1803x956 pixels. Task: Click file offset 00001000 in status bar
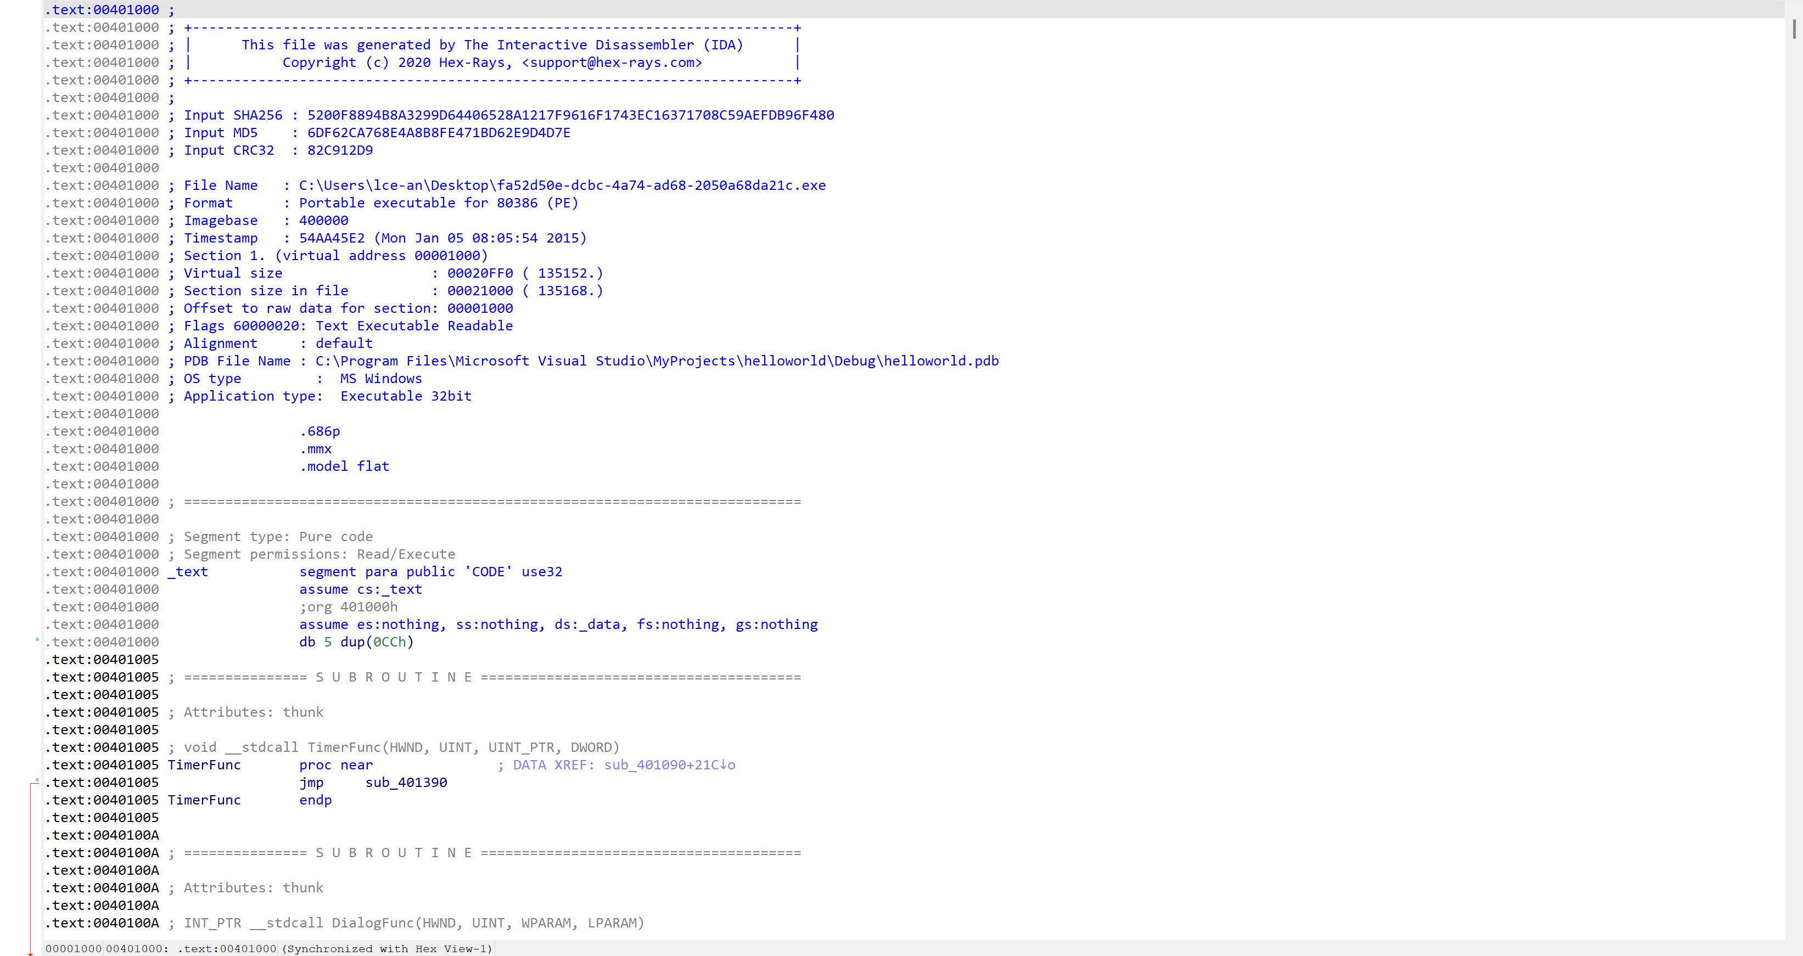pos(73,948)
